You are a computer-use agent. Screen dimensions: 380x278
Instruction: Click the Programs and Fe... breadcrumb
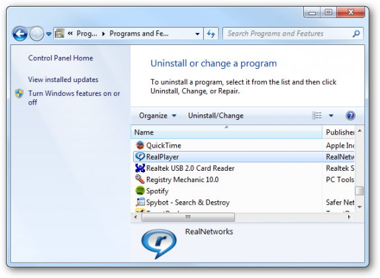139,34
